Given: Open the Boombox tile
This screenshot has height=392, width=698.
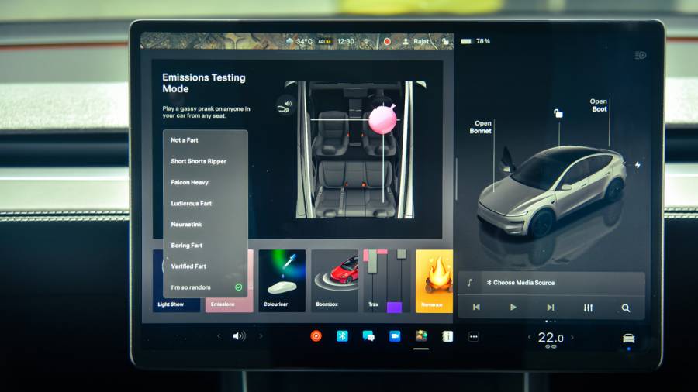Looking at the screenshot, I should (334, 281).
